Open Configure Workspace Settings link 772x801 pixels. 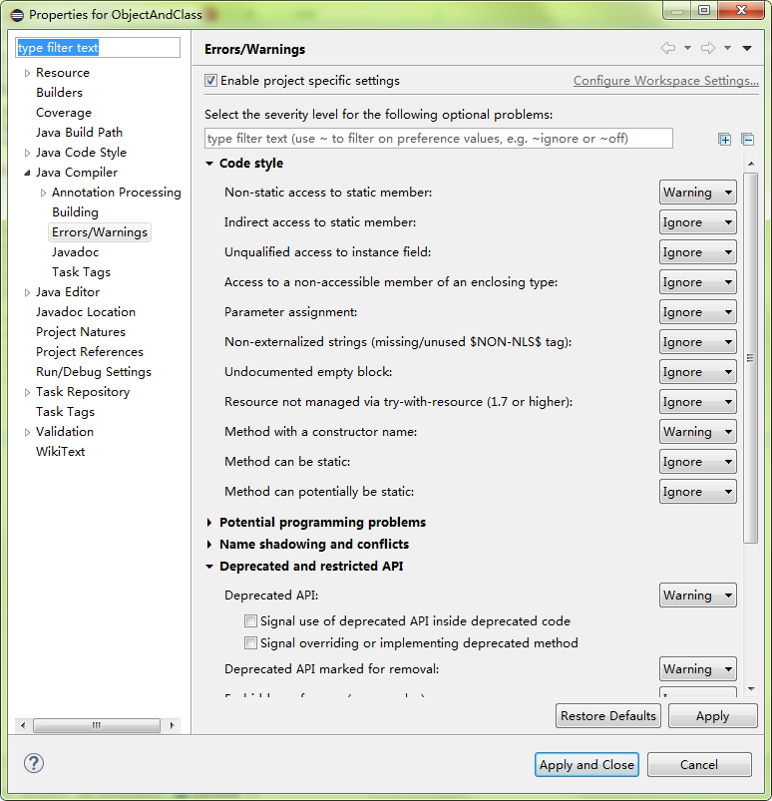[x=665, y=81]
